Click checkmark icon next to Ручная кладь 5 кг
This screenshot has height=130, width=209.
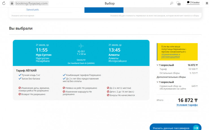click(20, 75)
